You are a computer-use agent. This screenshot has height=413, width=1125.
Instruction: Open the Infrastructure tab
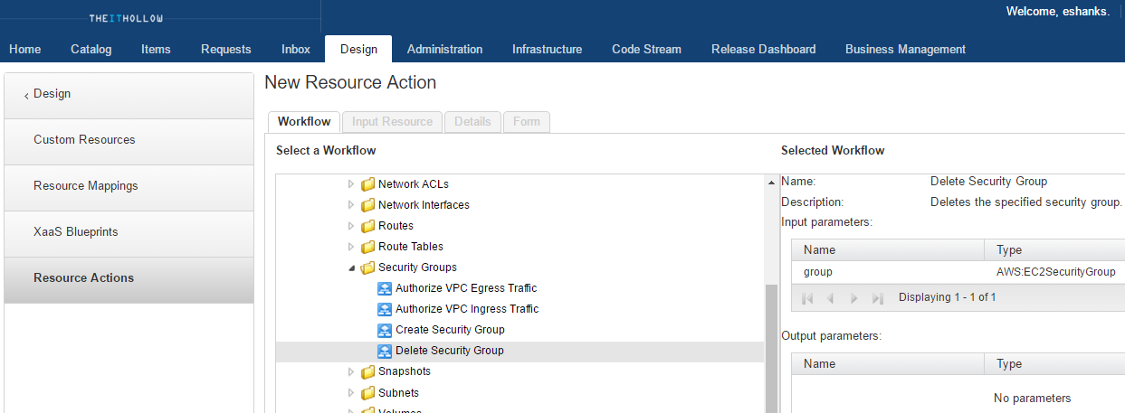click(x=547, y=50)
